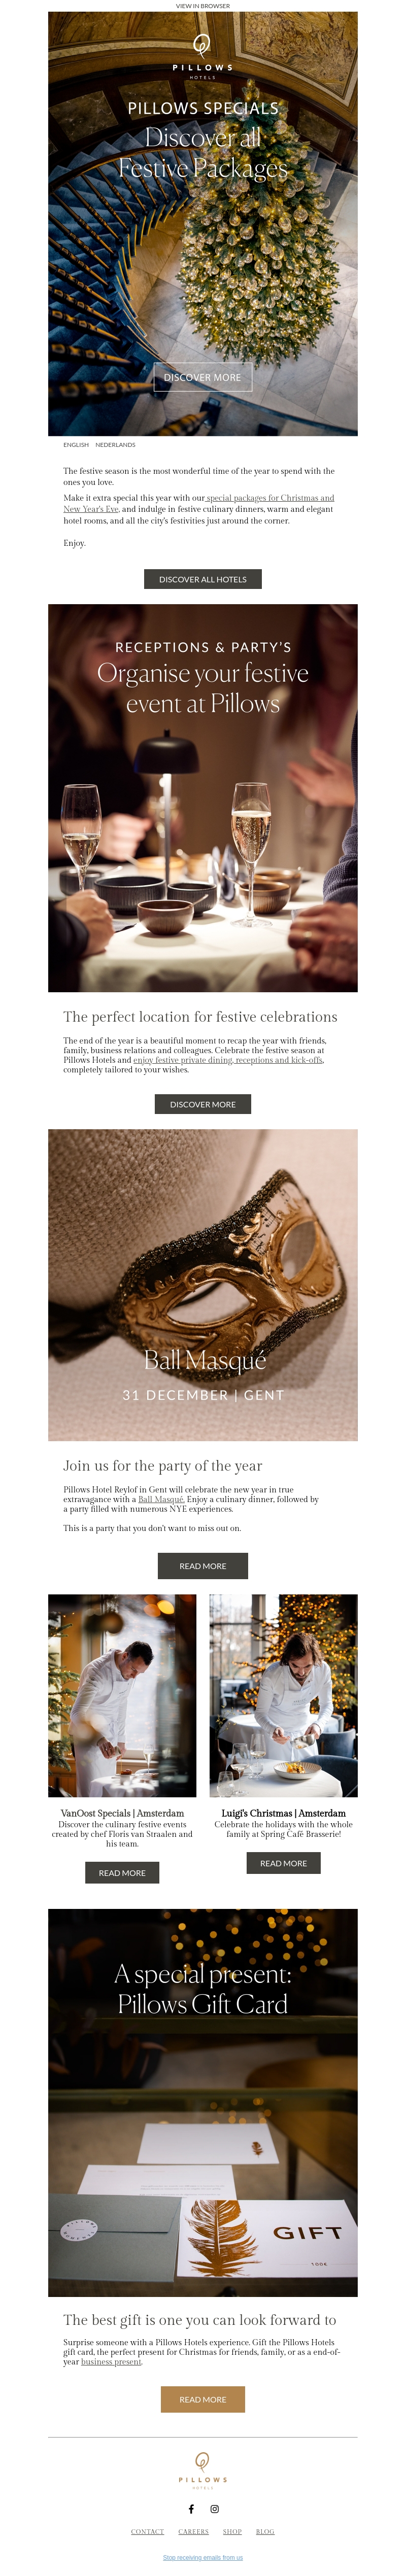Switch language to Nederlands
This screenshot has height=2576, width=406.
[x=115, y=445]
